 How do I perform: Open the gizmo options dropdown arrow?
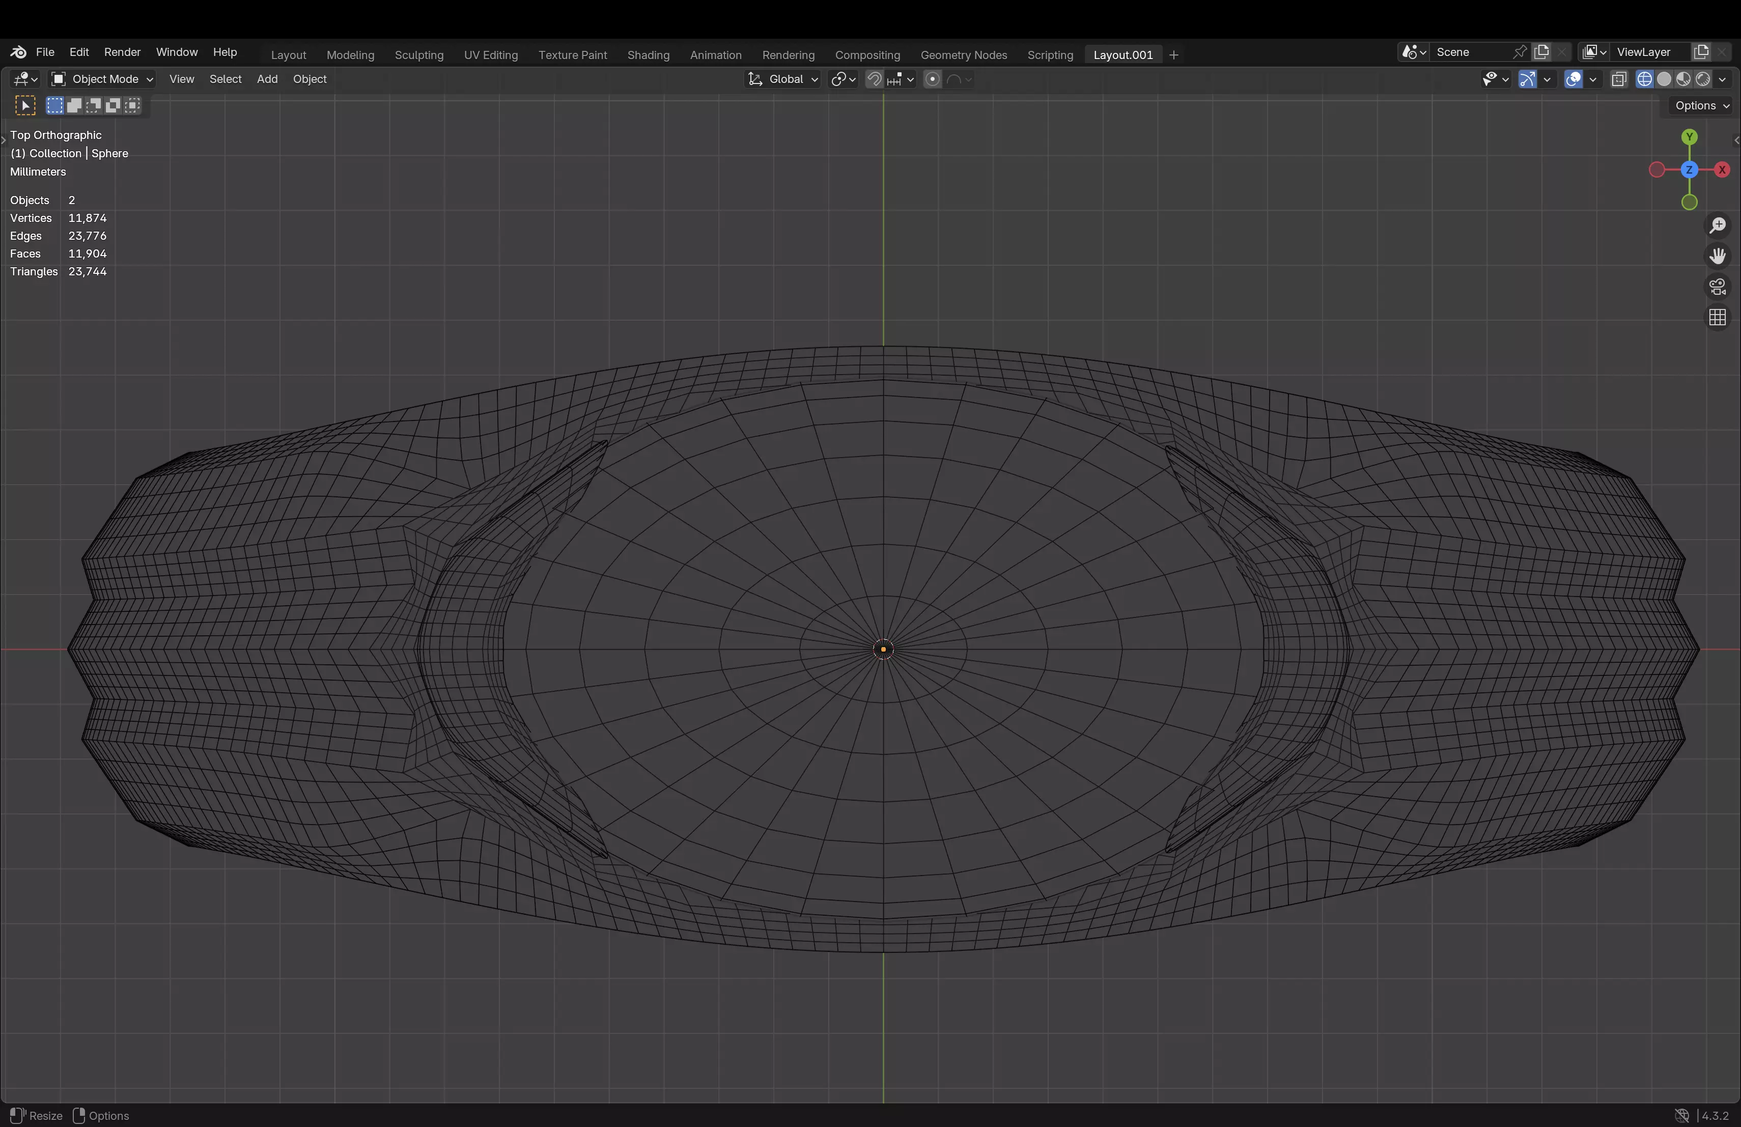(1547, 79)
